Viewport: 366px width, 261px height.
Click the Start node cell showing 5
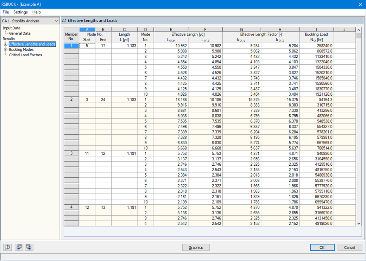pos(87,45)
